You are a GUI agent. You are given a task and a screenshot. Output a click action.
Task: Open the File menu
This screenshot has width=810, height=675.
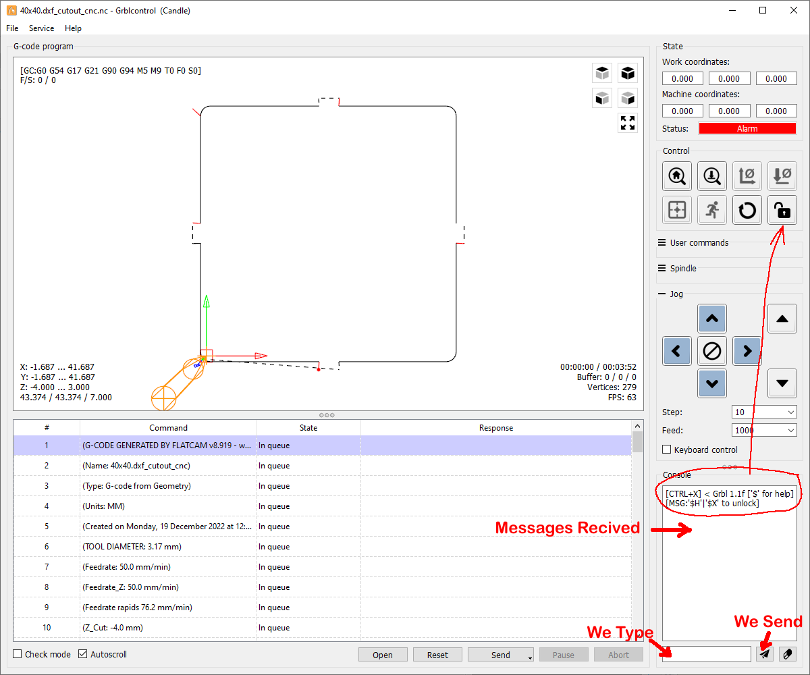coord(12,28)
